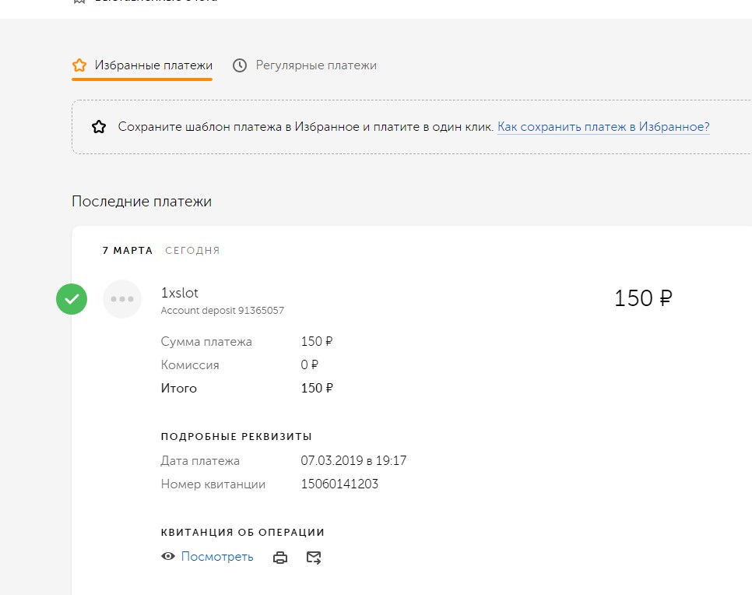Click the three-dot provider logo for 1xslot

tap(122, 299)
